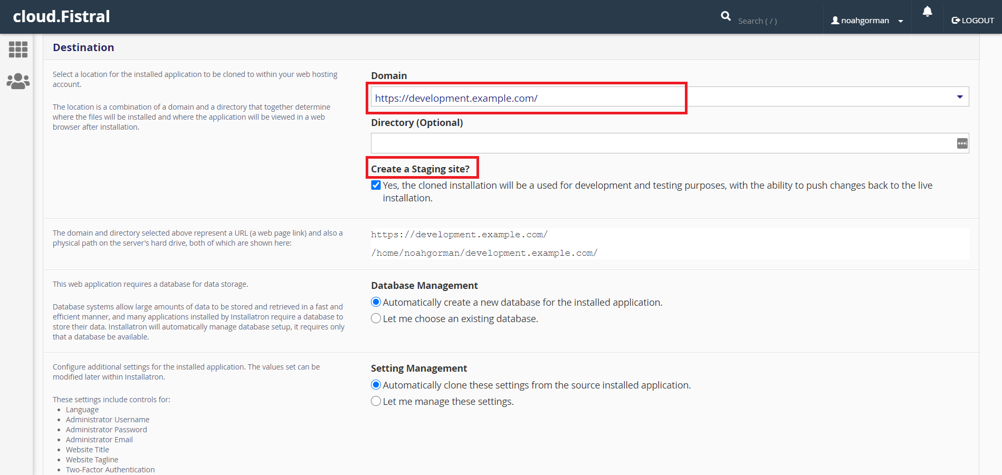Select Let me choose an existing database
This screenshot has height=475, width=1002.
click(x=376, y=318)
